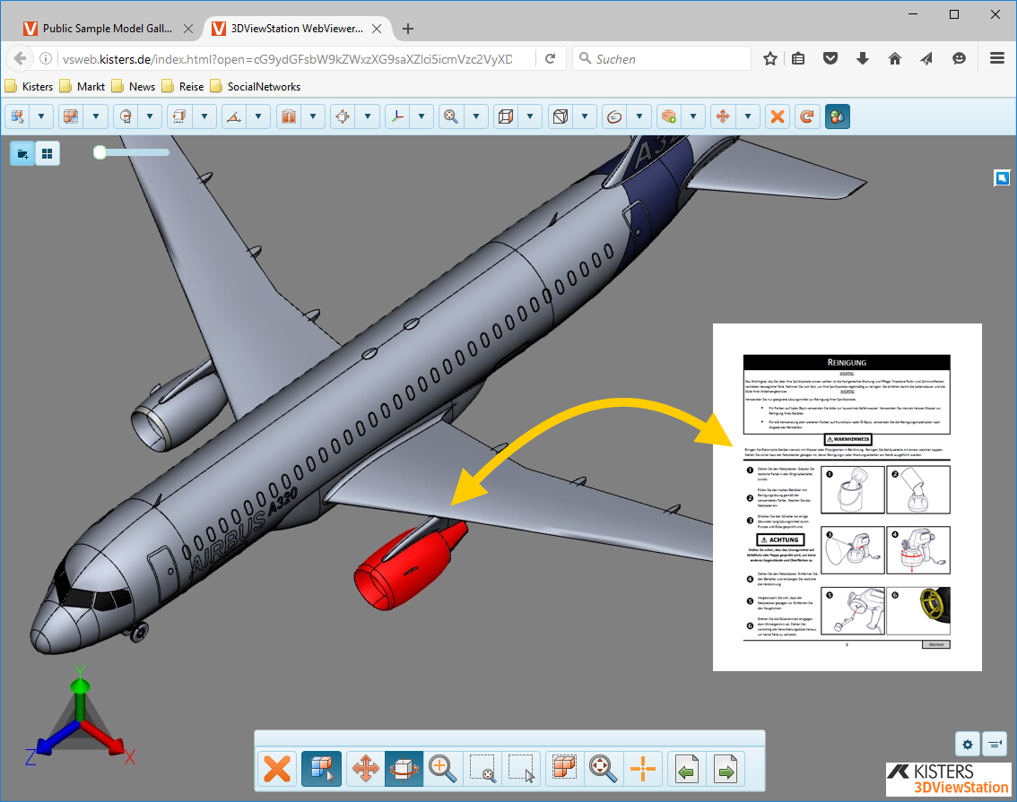The width and height of the screenshot is (1017, 802).
Task: Toggle the colored spheres render mode button
Action: coord(837,116)
